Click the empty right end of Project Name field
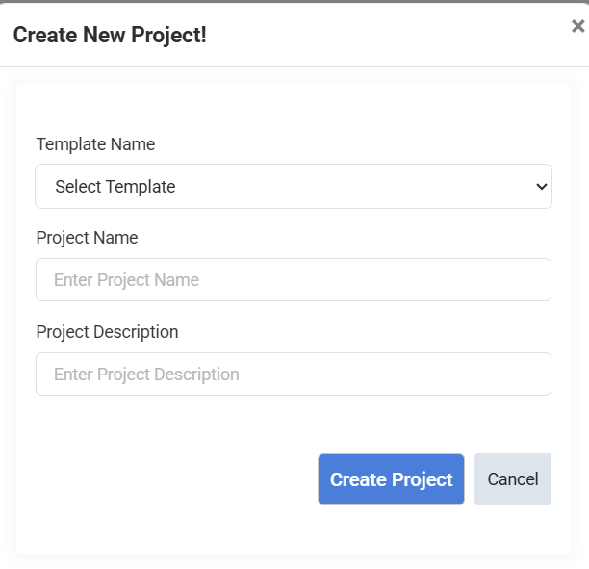The image size is (589, 569). 481,280
